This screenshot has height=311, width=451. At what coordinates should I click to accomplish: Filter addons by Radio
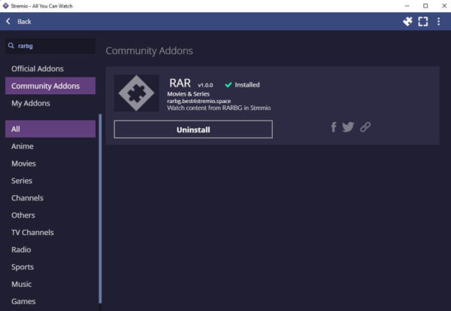tap(50, 249)
